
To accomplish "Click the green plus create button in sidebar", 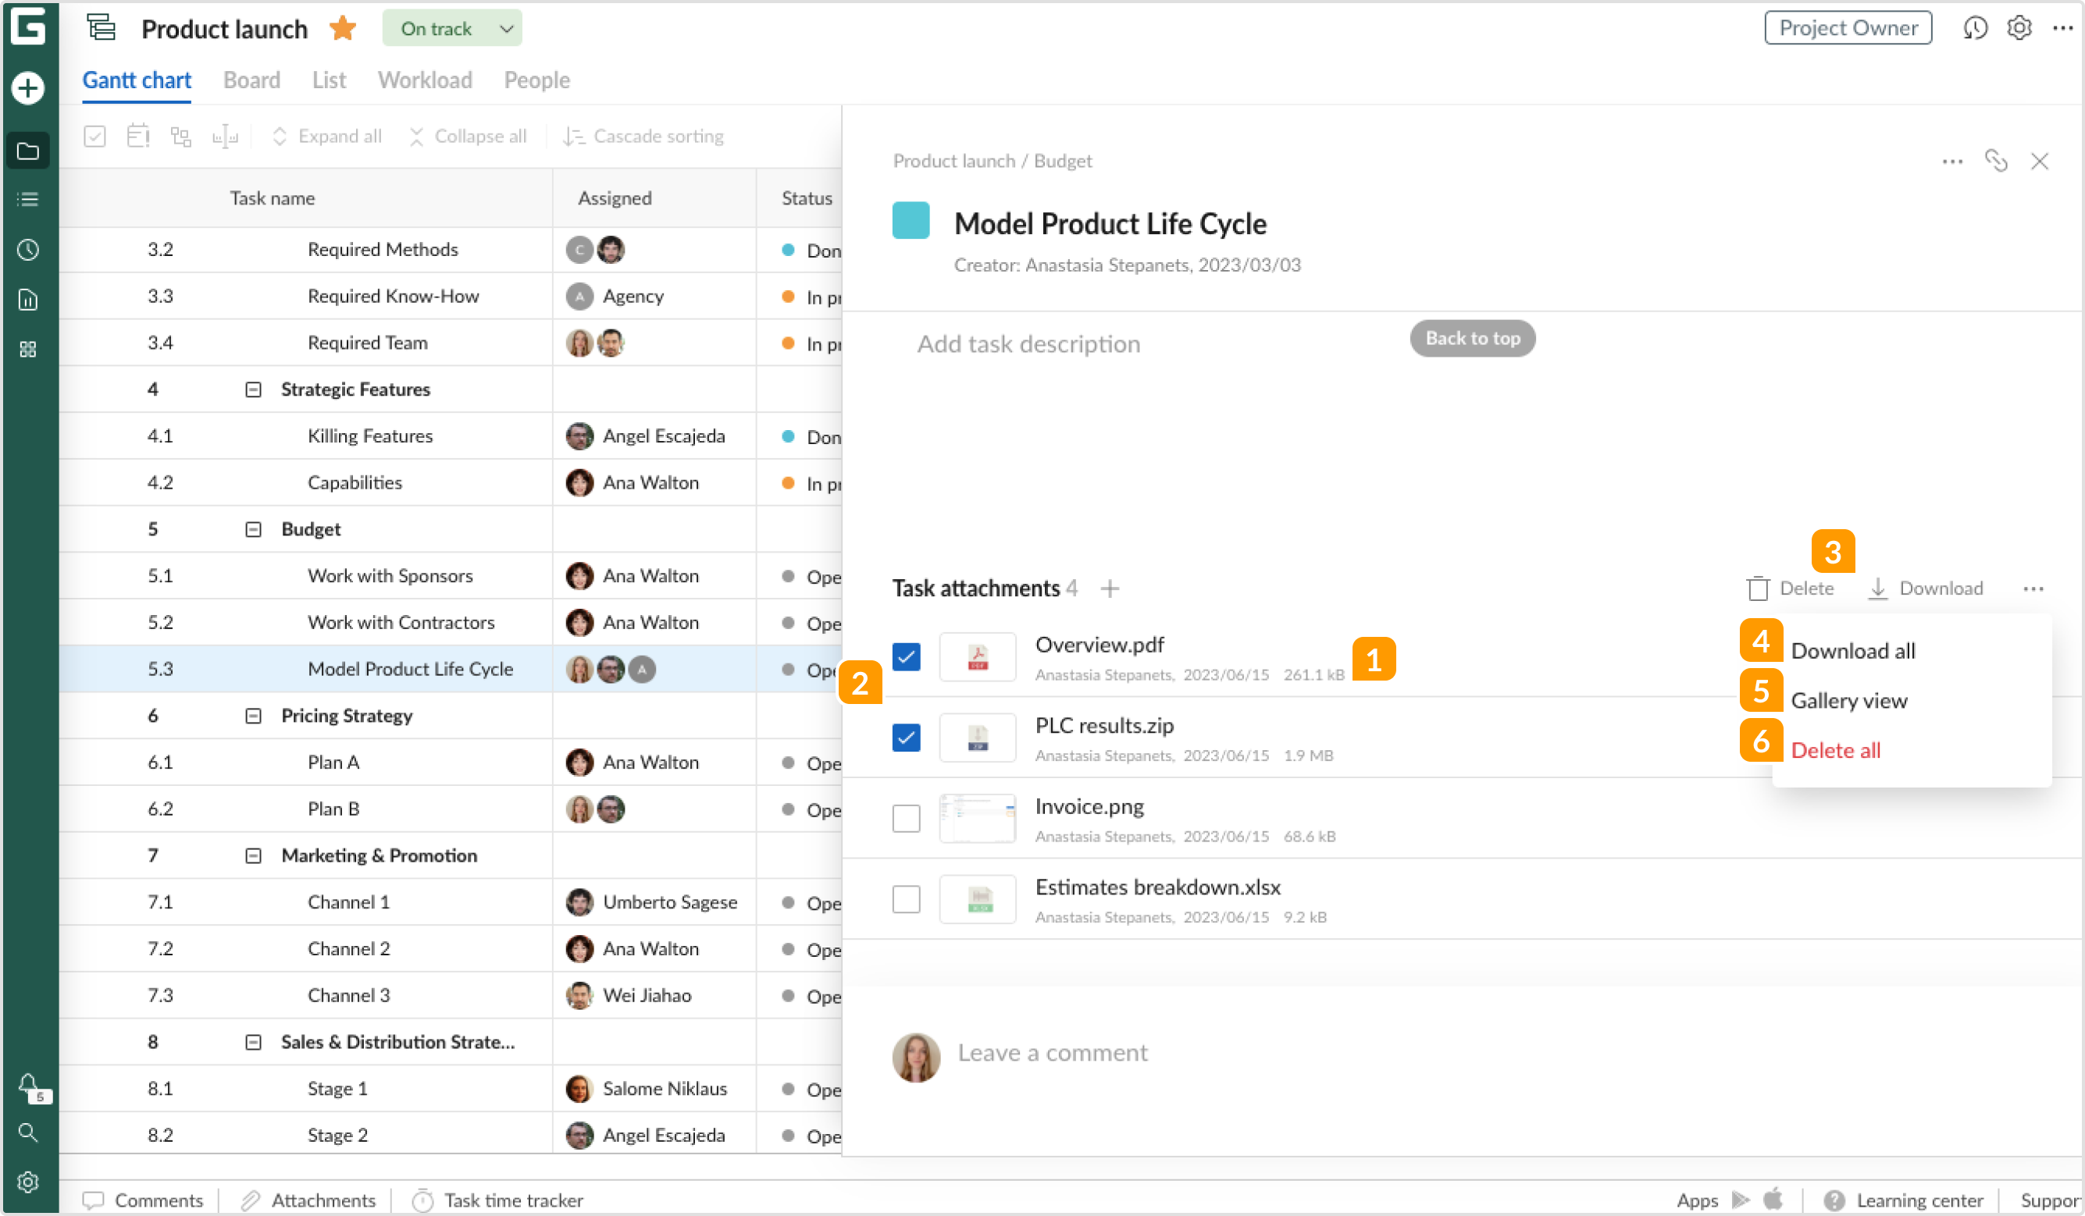I will tap(28, 87).
